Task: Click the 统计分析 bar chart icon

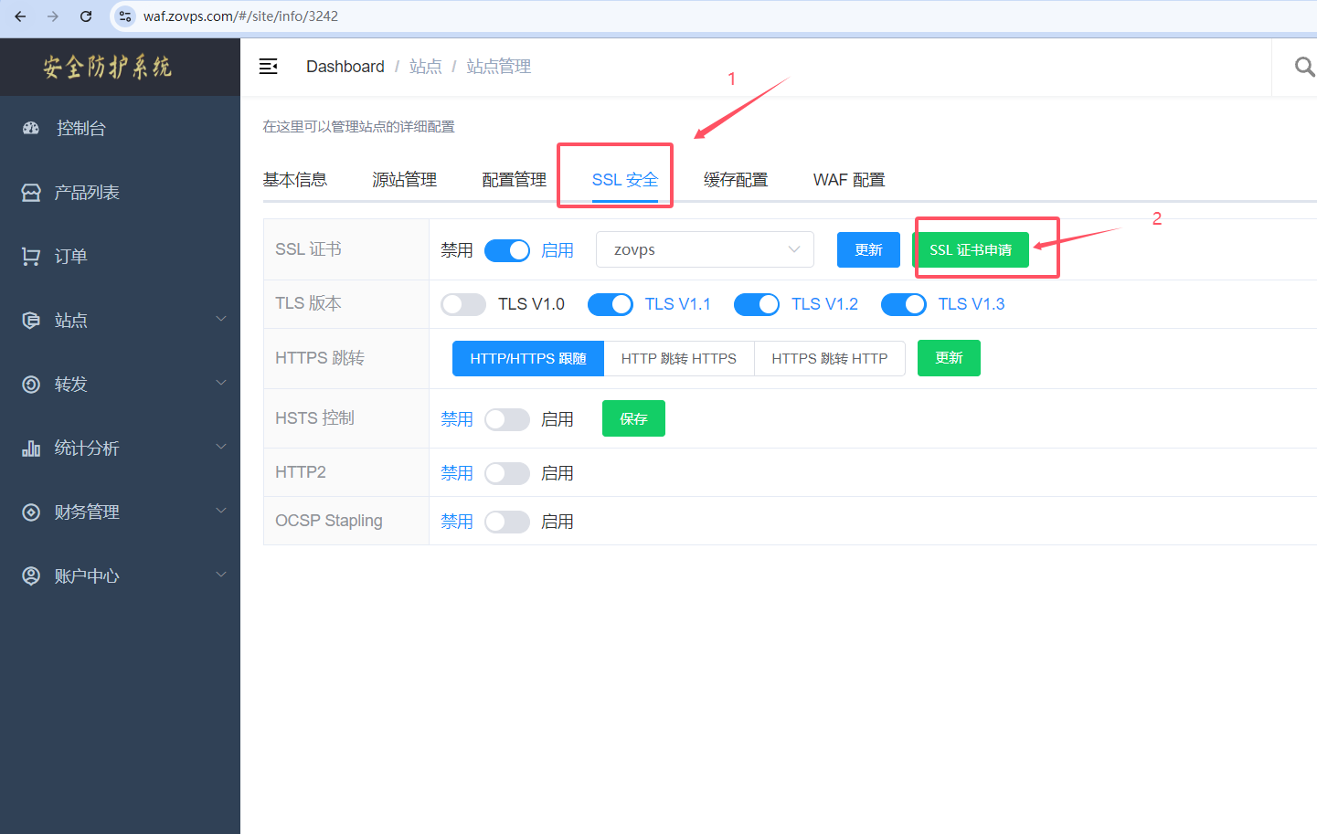Action: (x=31, y=449)
